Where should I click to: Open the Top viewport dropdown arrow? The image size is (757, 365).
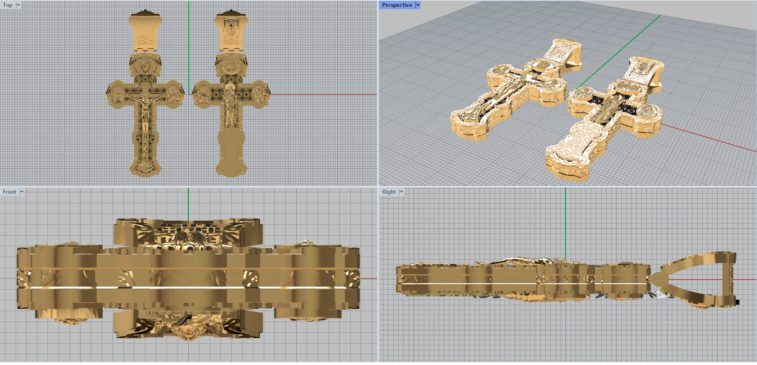point(18,5)
